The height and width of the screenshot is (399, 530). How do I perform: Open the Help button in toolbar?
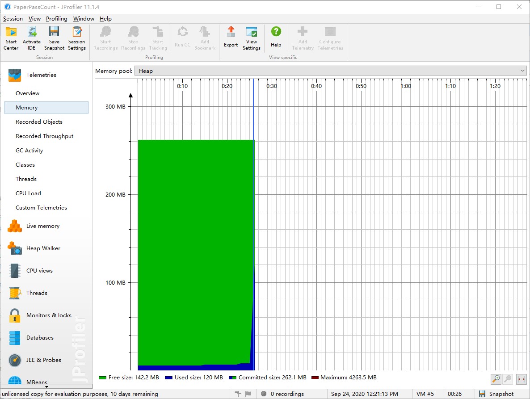point(276,37)
